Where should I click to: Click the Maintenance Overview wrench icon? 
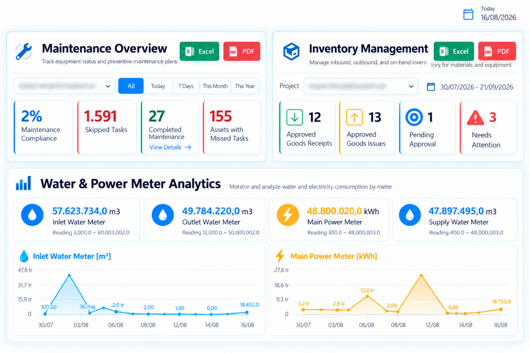(24, 52)
